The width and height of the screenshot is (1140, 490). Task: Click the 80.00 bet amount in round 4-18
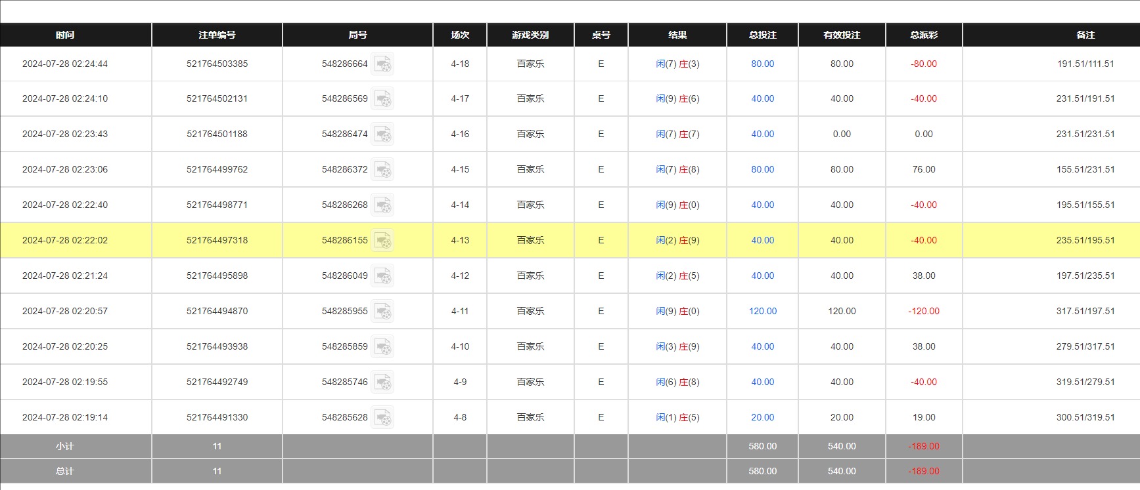click(762, 64)
